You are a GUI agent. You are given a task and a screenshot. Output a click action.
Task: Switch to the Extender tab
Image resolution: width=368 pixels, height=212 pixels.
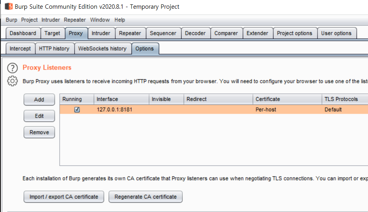[258, 33]
